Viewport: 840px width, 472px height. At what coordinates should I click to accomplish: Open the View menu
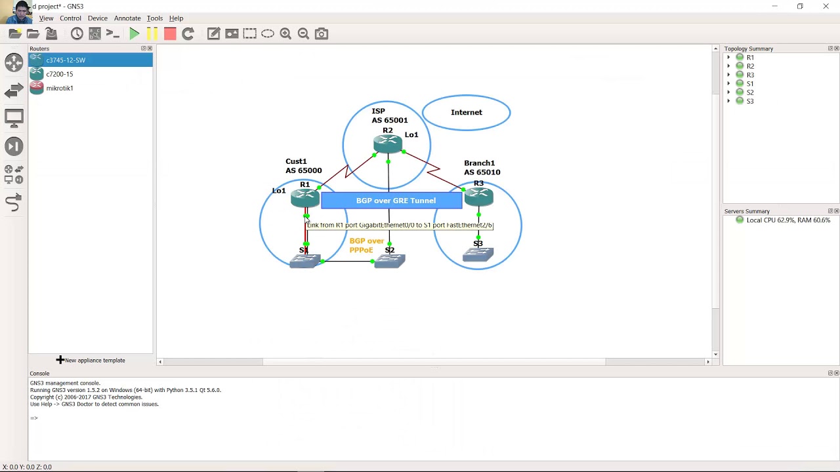pos(46,18)
